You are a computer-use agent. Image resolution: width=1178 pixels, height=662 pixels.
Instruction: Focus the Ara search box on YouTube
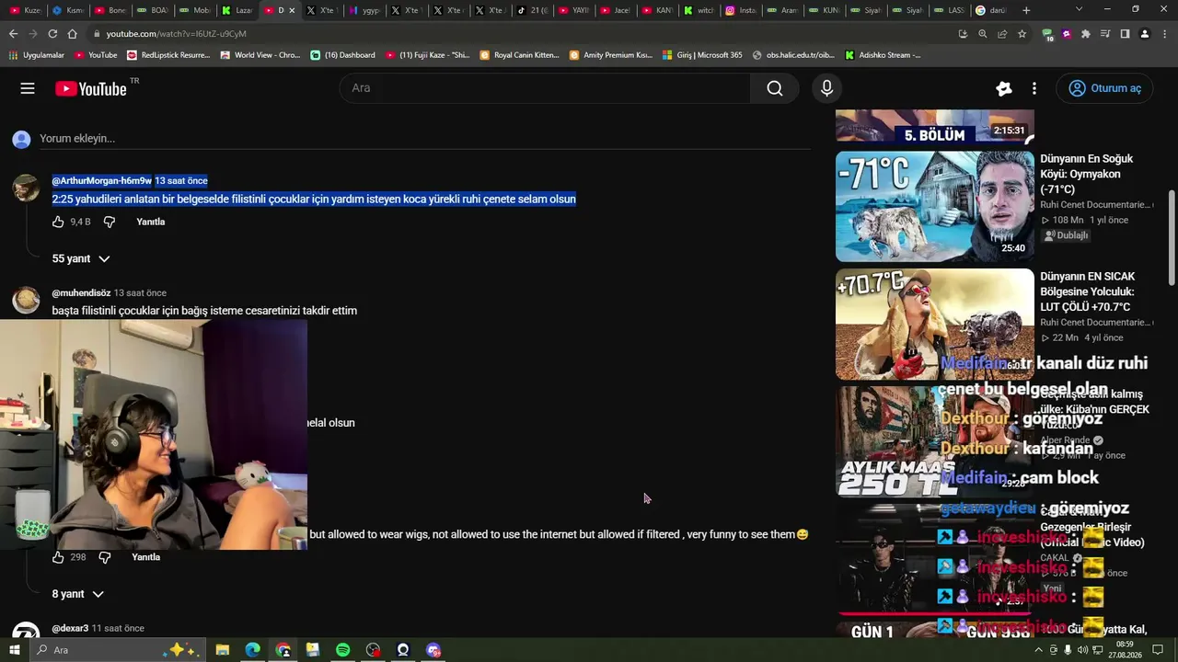coord(545,88)
